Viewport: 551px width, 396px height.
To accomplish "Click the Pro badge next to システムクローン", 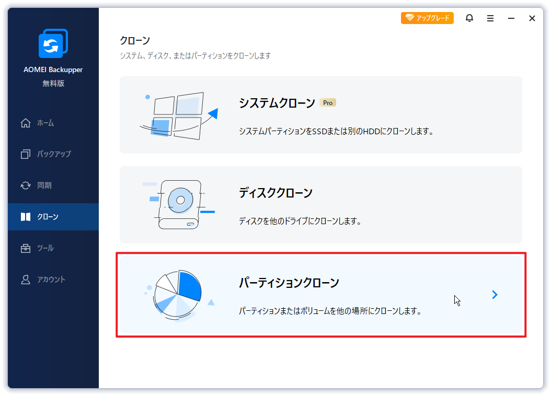I will (328, 103).
